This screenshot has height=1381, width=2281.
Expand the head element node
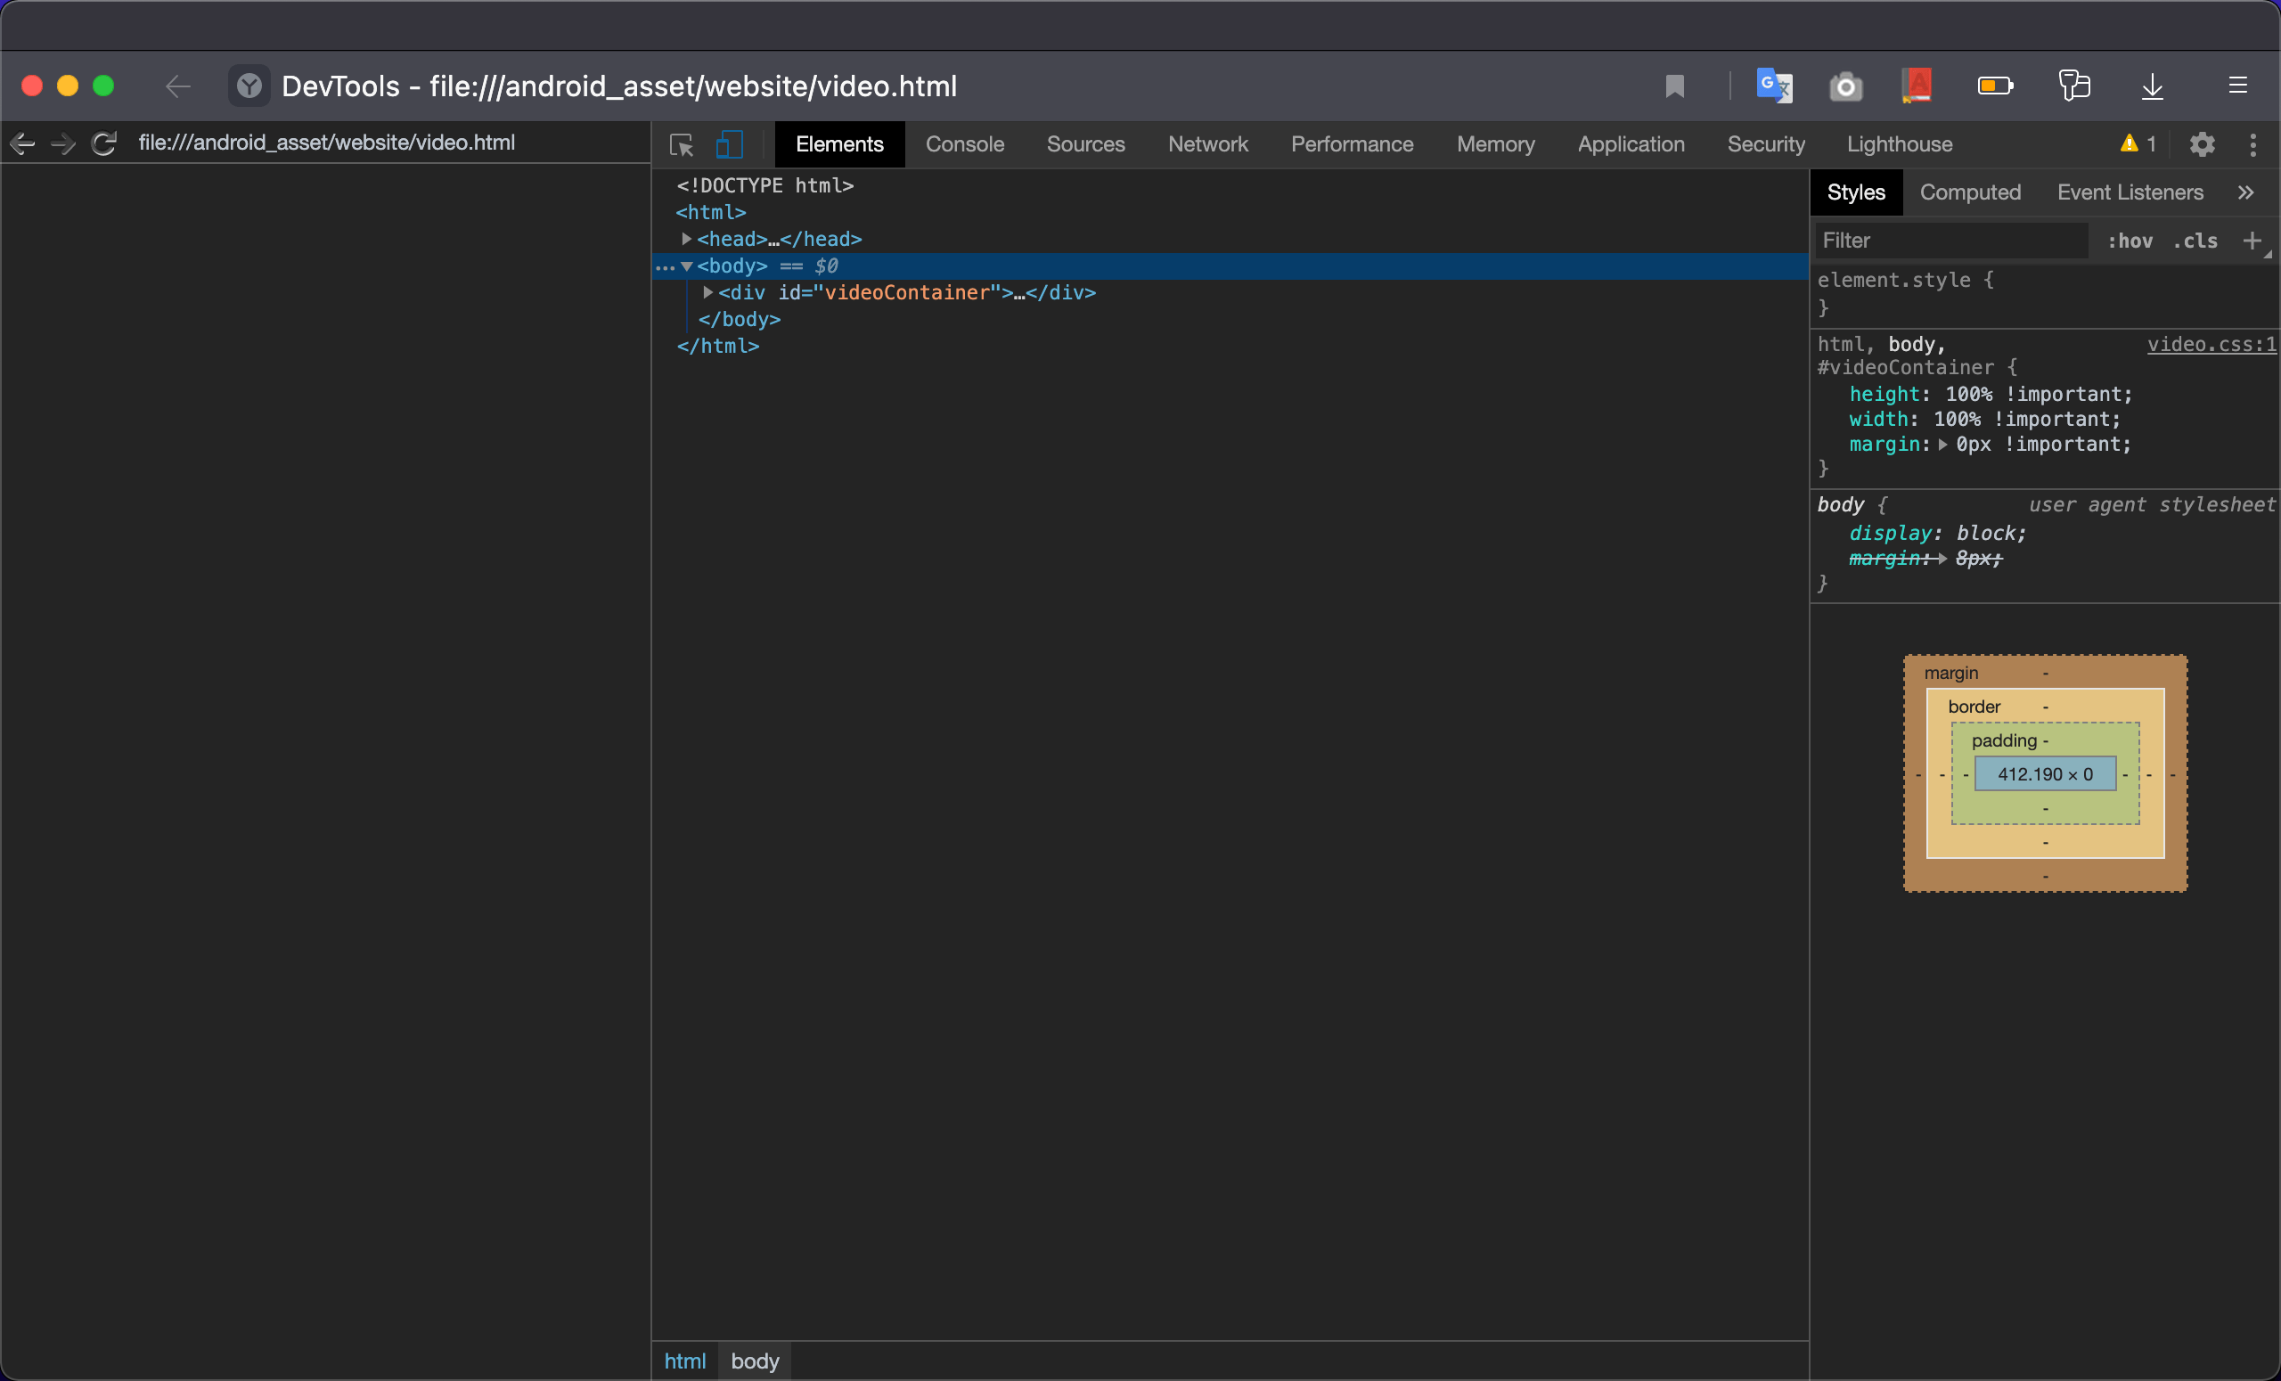click(687, 239)
